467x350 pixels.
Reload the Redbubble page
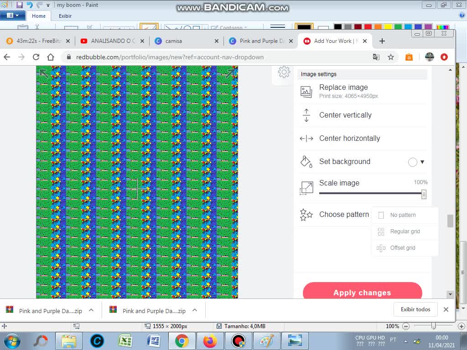click(x=36, y=57)
